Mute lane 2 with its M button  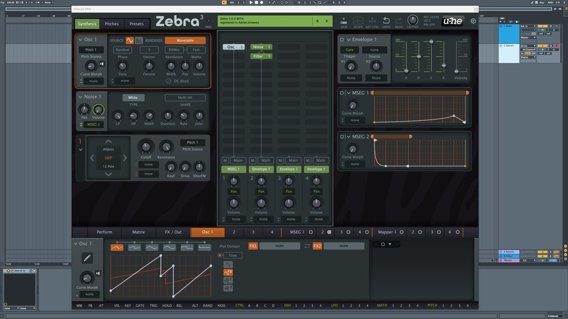click(252, 160)
